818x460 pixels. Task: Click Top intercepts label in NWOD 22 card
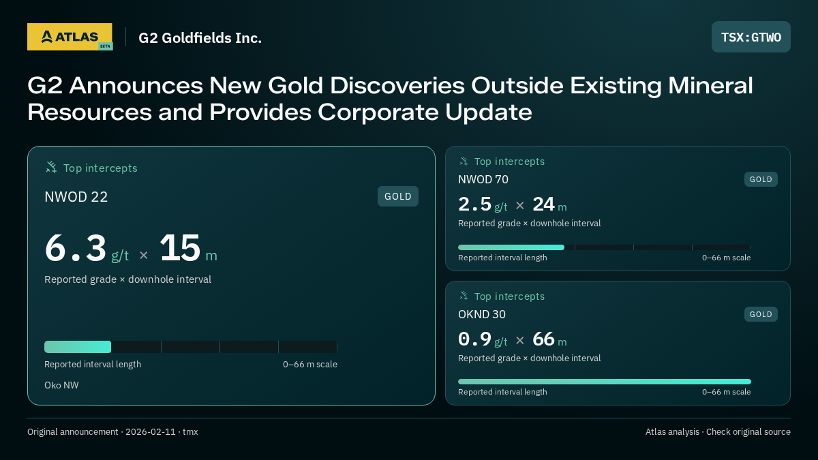click(x=100, y=168)
